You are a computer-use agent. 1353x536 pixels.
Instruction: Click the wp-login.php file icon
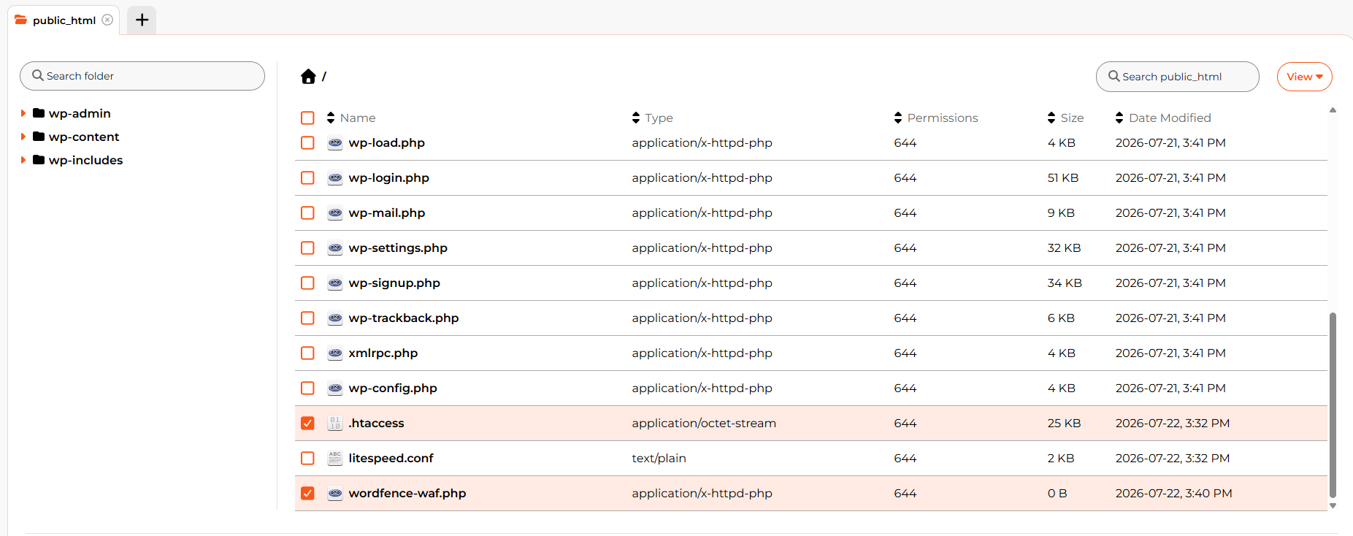tap(335, 178)
